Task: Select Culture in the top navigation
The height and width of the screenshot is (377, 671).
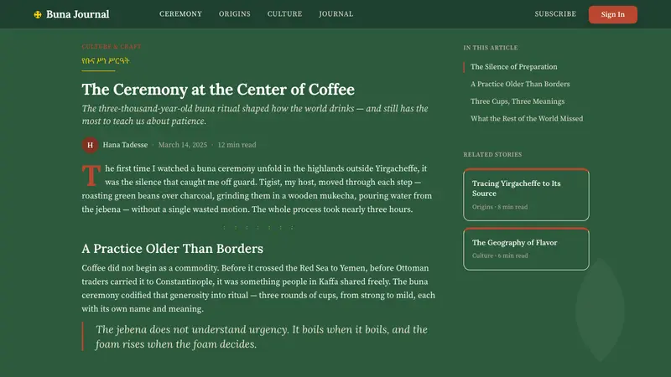Action: [284, 14]
